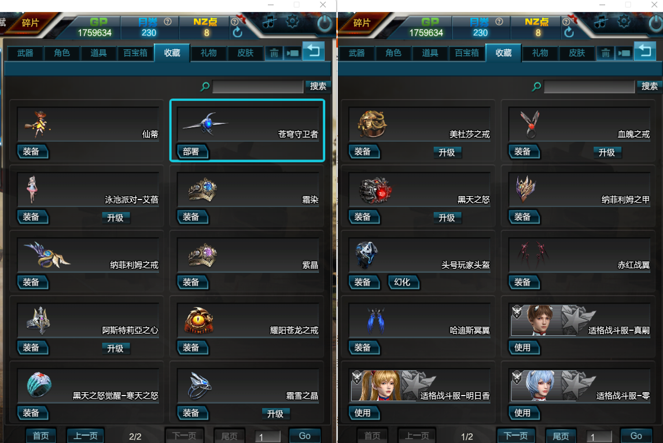Deploy 苍穹守卫者 with 部署 button
The image size is (663, 443).
coord(191,152)
